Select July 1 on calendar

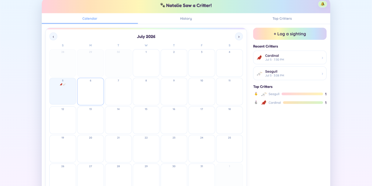point(146,63)
